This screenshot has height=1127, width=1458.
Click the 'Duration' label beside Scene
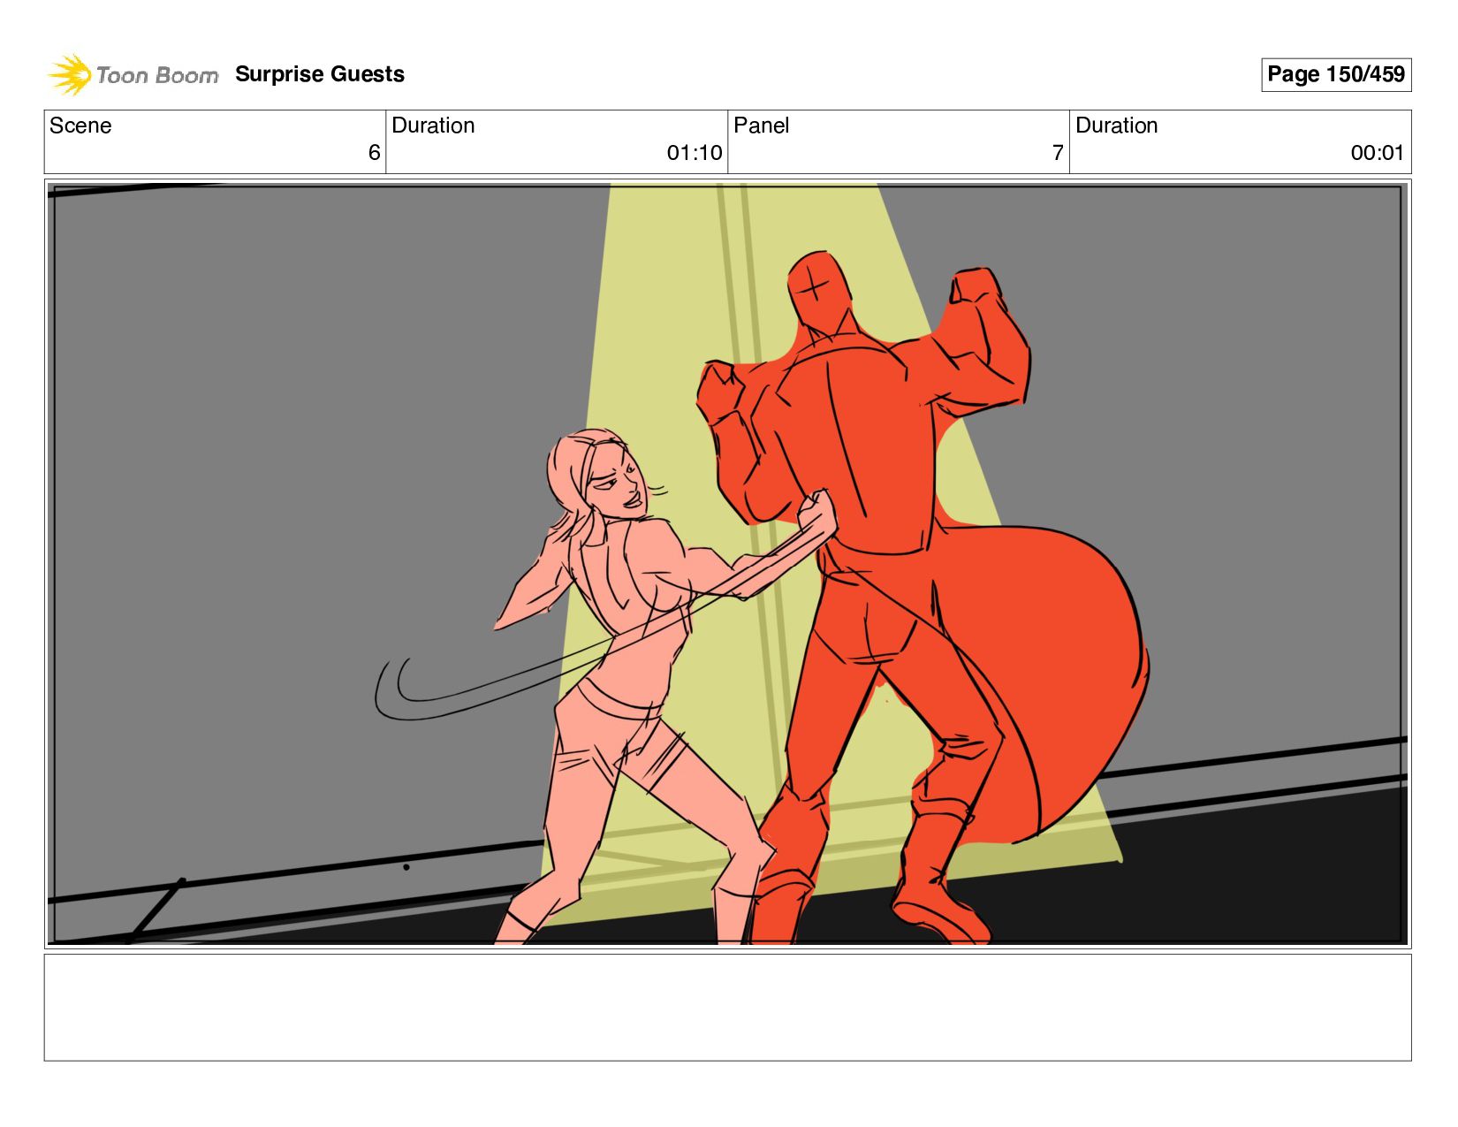433,126
